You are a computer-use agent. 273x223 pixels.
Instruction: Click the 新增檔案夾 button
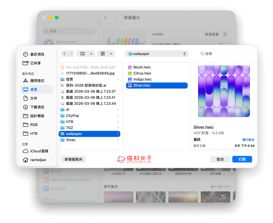click(73, 159)
